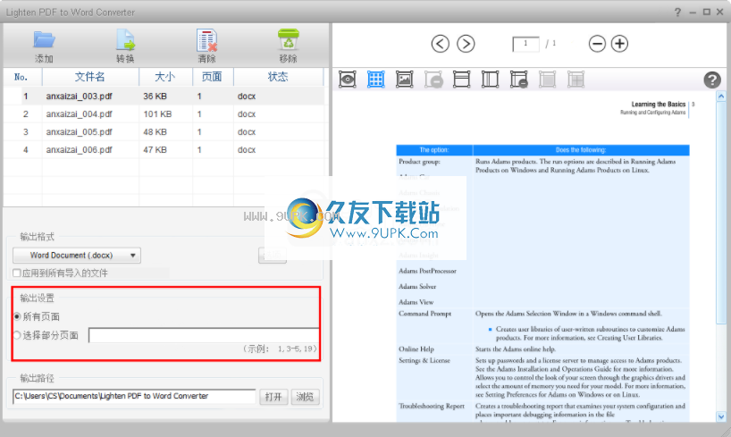731x437 pixels.
Task: Click 'Adams Solver' in the preview
Action: coord(417,286)
